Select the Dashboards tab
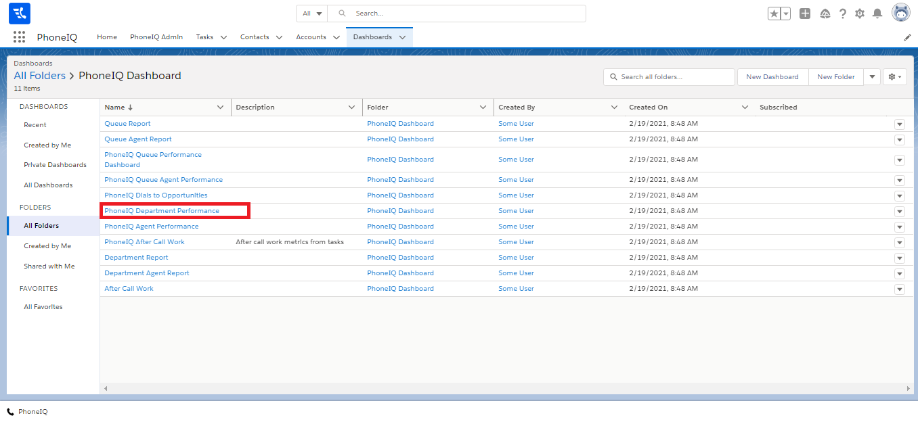Viewport: 918px width, 422px height. [x=372, y=37]
